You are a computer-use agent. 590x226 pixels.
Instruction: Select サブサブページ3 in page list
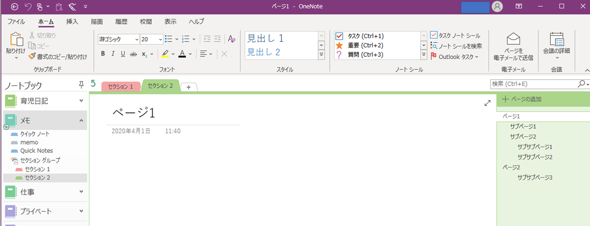pos(535,177)
